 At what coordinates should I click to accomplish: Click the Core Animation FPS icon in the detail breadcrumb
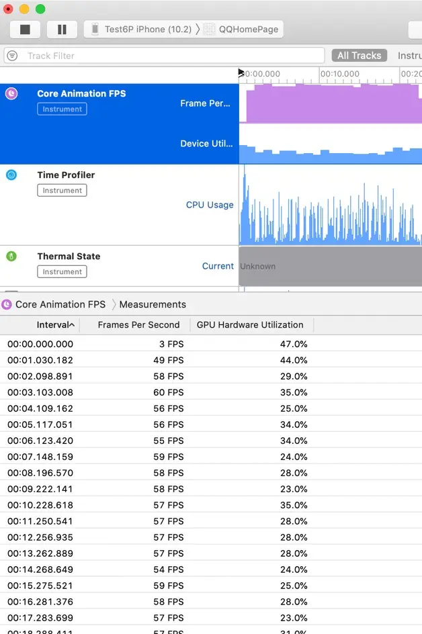pos(7,304)
